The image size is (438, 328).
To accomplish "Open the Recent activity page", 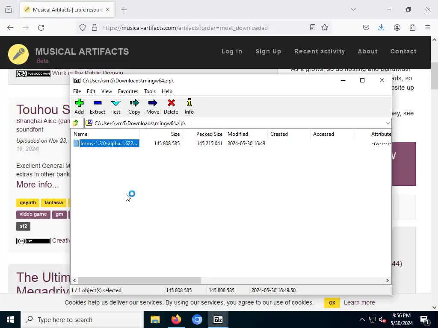I will (x=320, y=51).
